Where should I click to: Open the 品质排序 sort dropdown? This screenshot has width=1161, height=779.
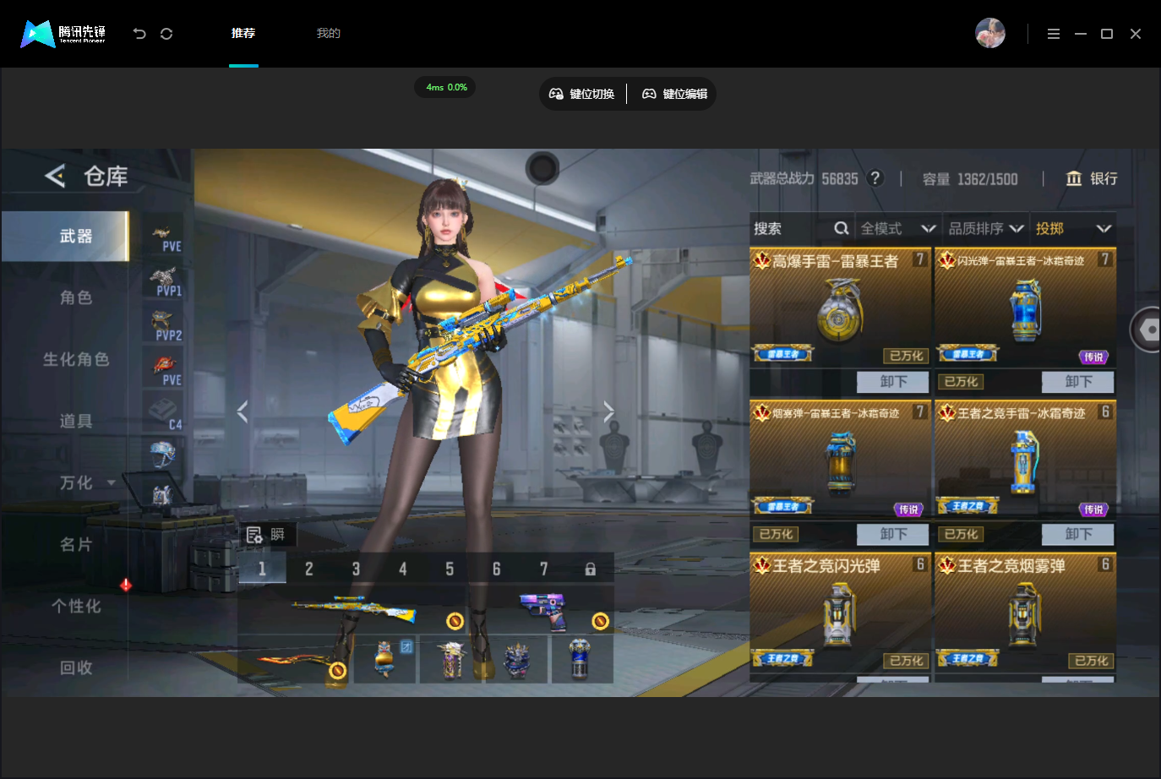(x=986, y=228)
